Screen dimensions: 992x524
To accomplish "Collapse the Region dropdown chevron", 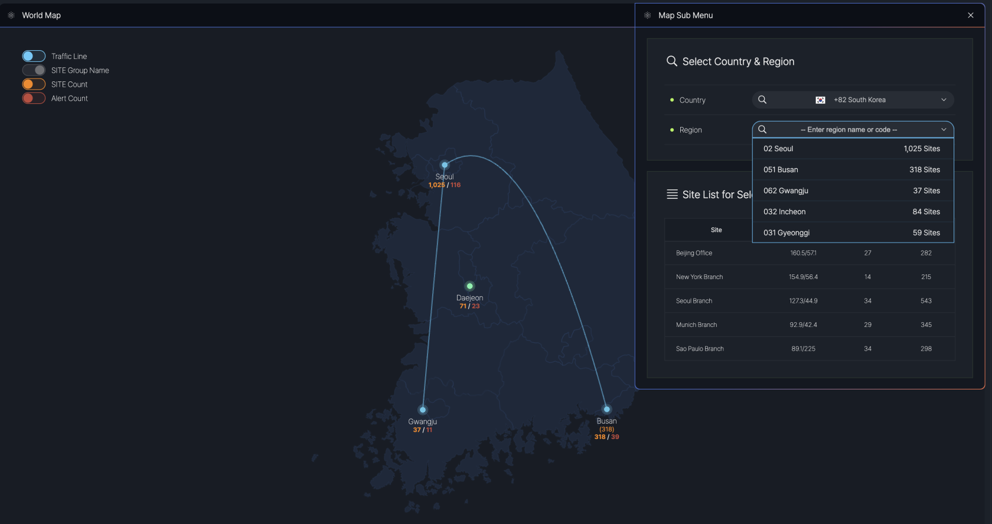I will tap(944, 129).
